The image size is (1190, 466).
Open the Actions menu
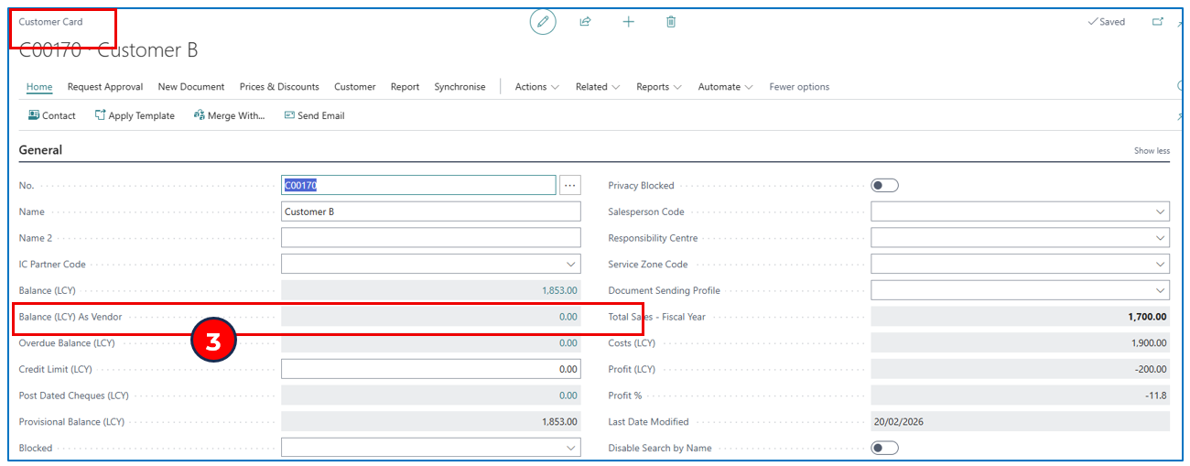[x=536, y=87]
